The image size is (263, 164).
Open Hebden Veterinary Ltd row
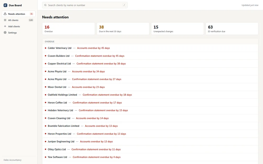point(150,110)
